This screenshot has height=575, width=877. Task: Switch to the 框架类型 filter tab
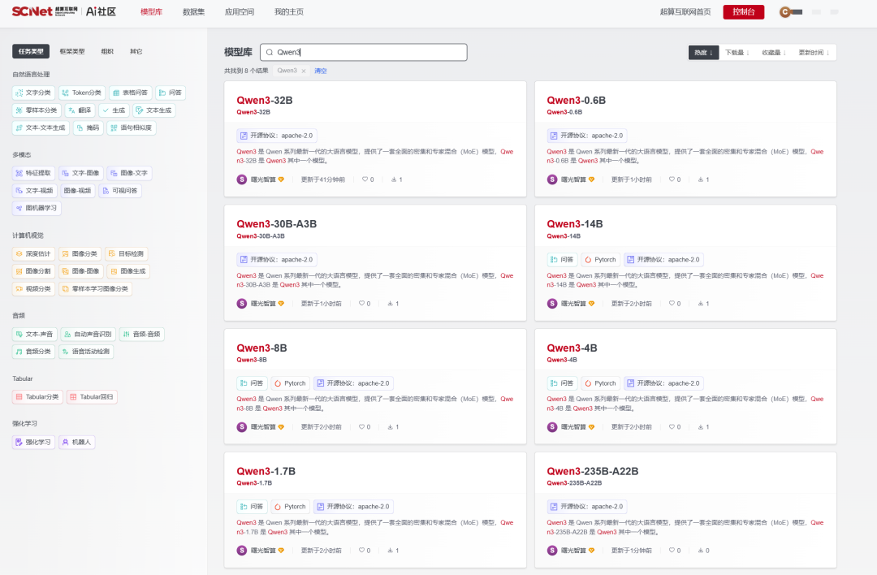click(72, 51)
